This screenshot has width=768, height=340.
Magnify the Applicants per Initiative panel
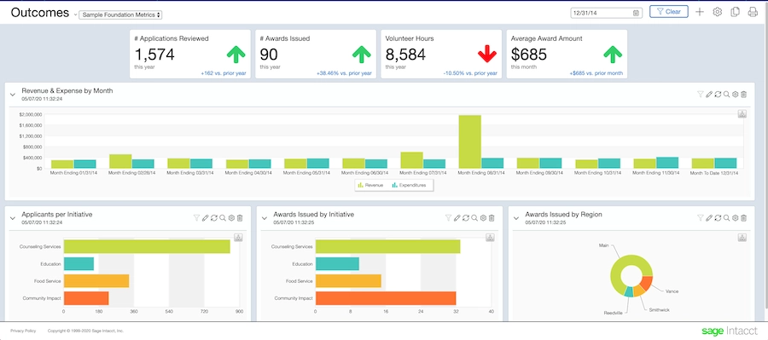tap(223, 218)
